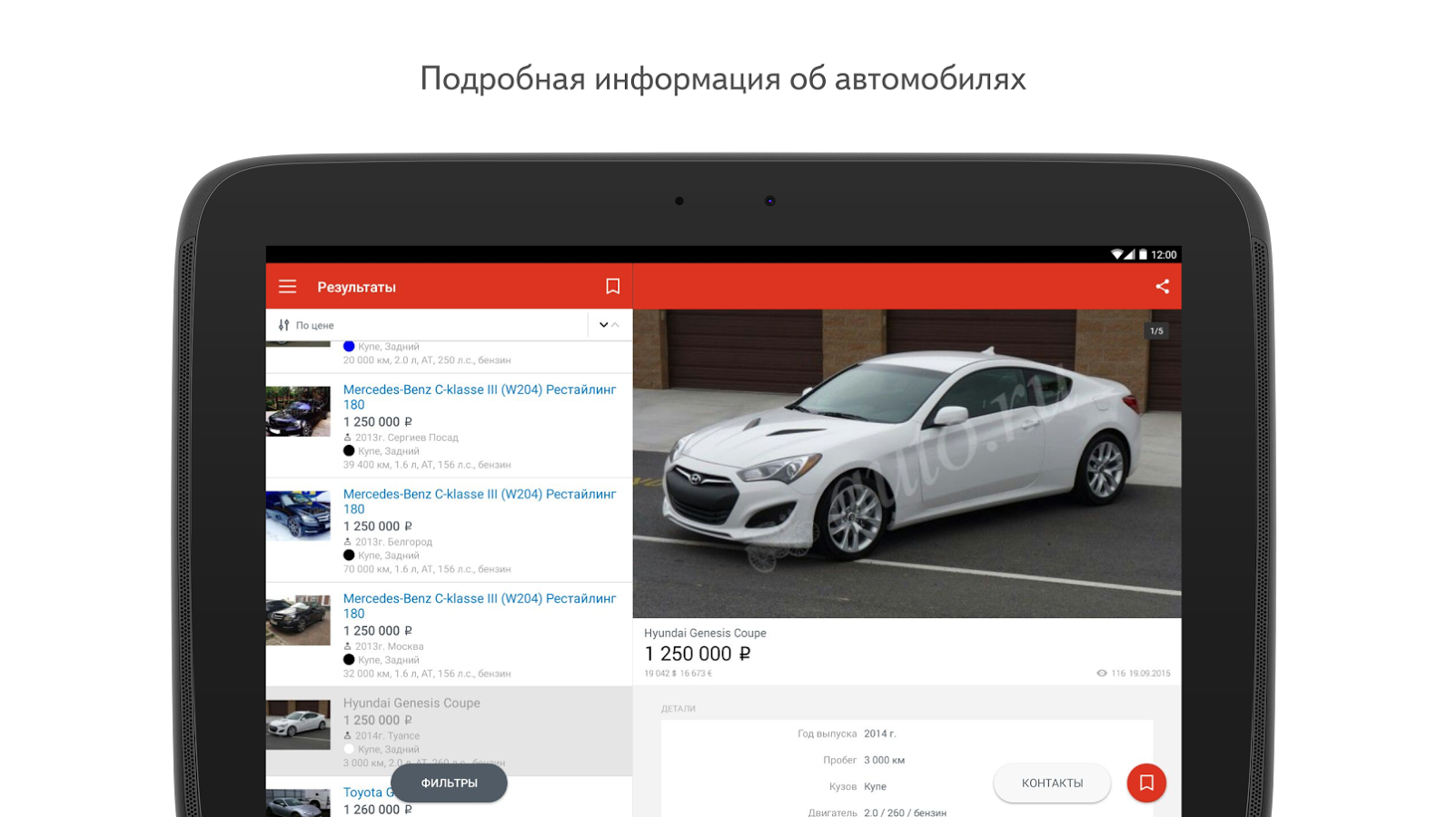Open the ФИЛЬТРЫ filters button
This screenshot has height=817, width=1447.
(449, 783)
